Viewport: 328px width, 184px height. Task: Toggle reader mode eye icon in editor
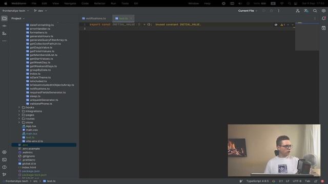click(276, 25)
